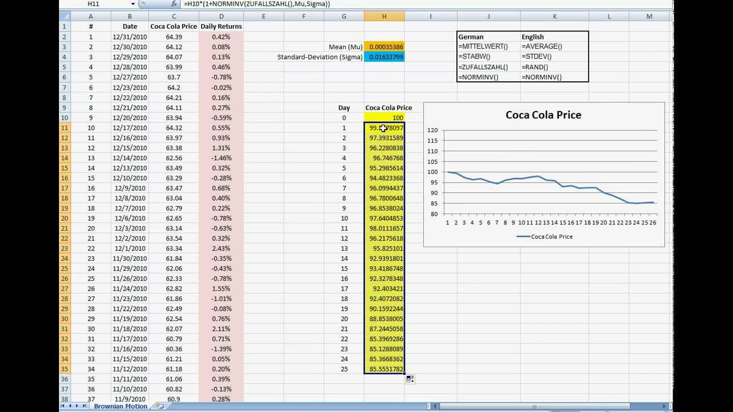Expand the Name Box dropdown arrow
733x412 pixels.
(x=133, y=3)
